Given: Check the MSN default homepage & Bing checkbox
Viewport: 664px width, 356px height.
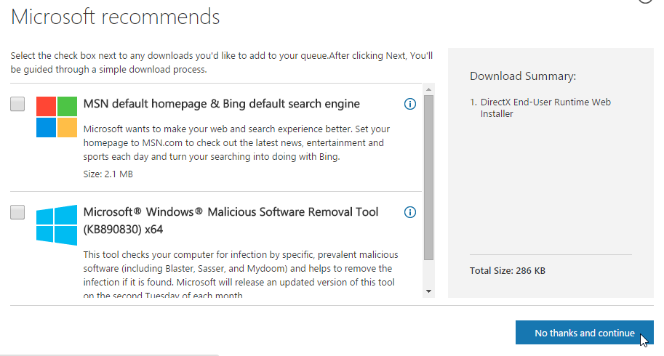Looking at the screenshot, I should pyautogui.click(x=17, y=104).
